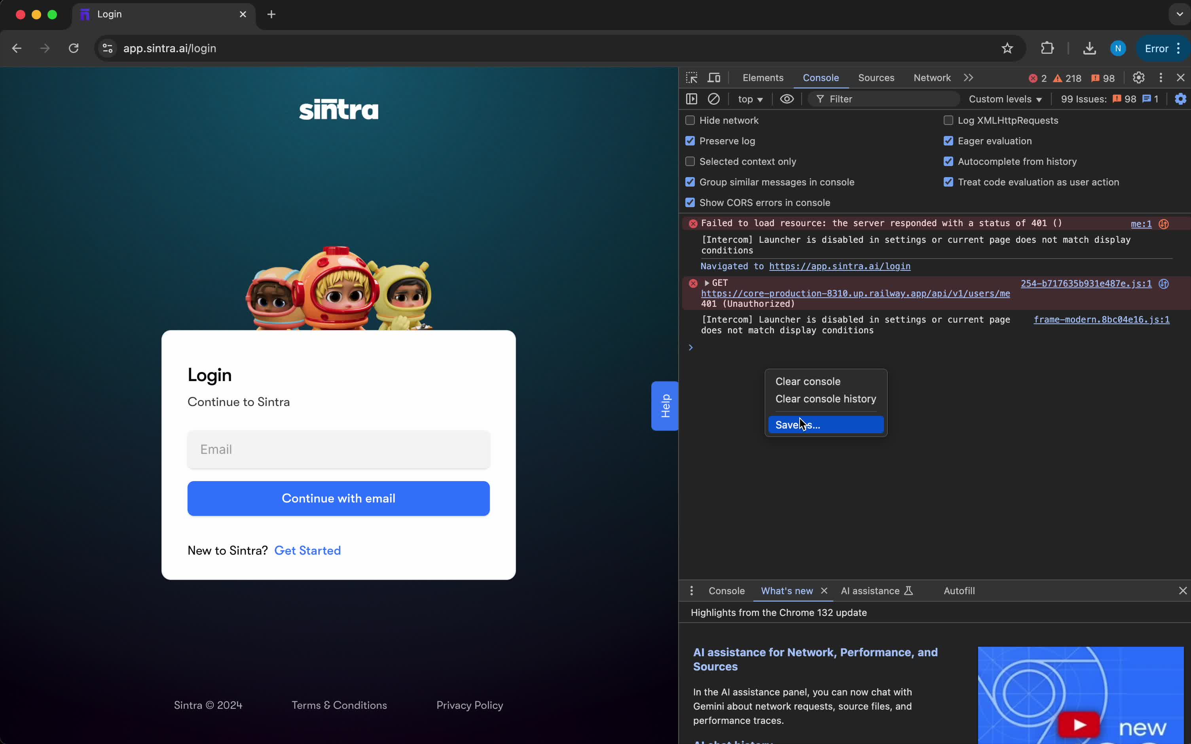Open the top JavaScript context dropdown
1191x744 pixels.
[750, 99]
